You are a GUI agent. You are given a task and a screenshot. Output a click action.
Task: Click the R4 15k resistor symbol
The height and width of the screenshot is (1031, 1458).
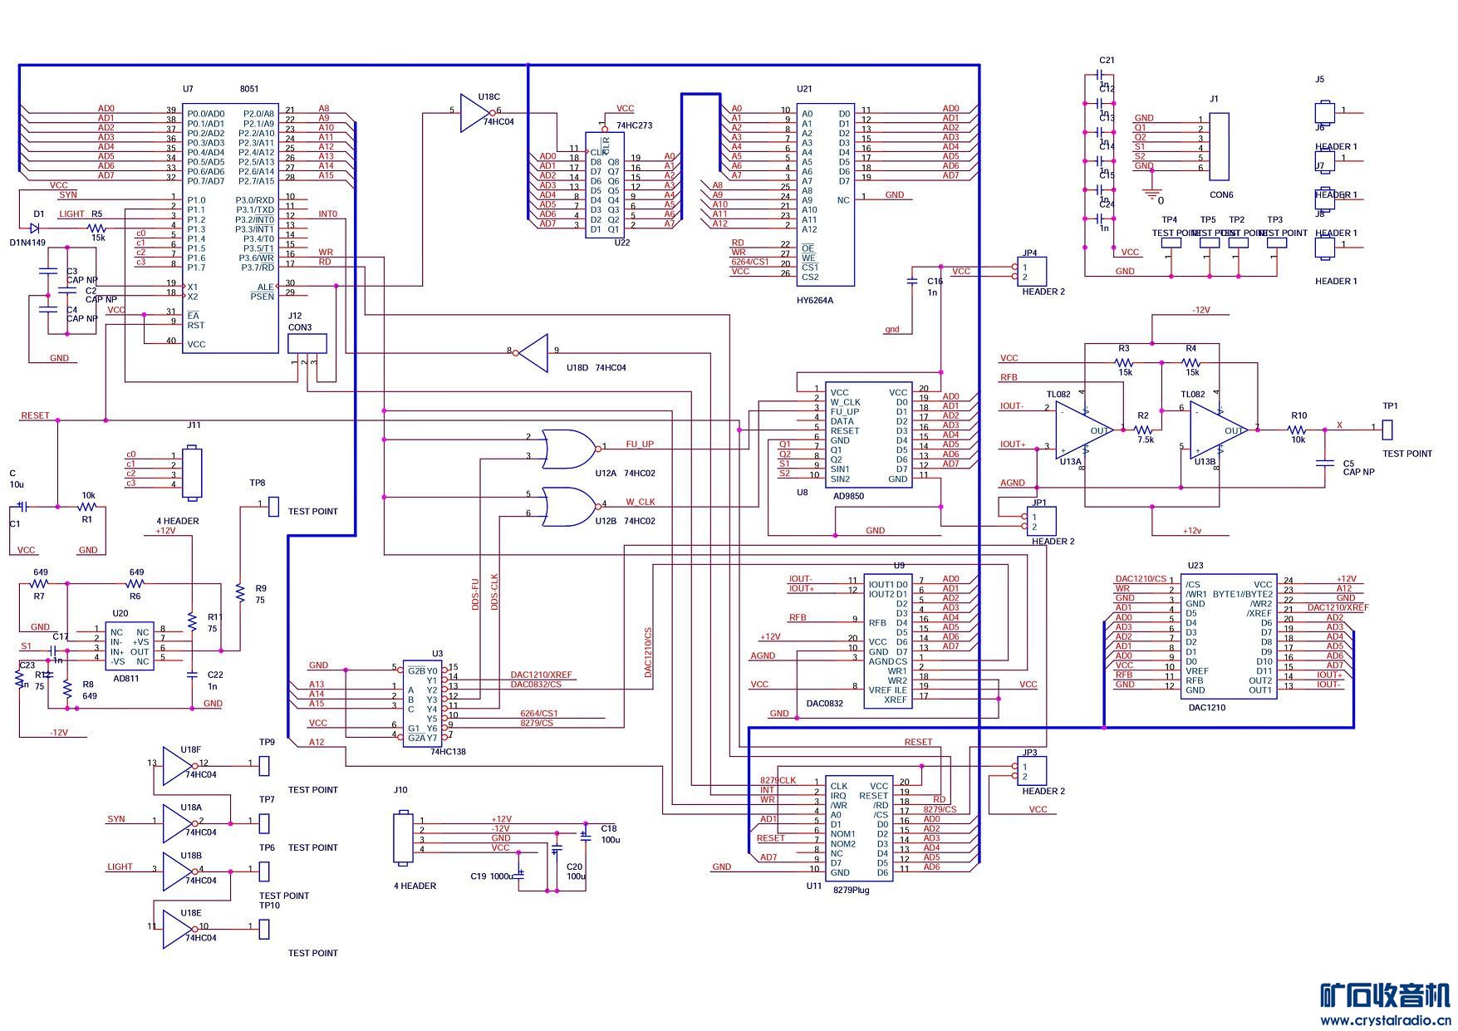pyautogui.click(x=1191, y=362)
